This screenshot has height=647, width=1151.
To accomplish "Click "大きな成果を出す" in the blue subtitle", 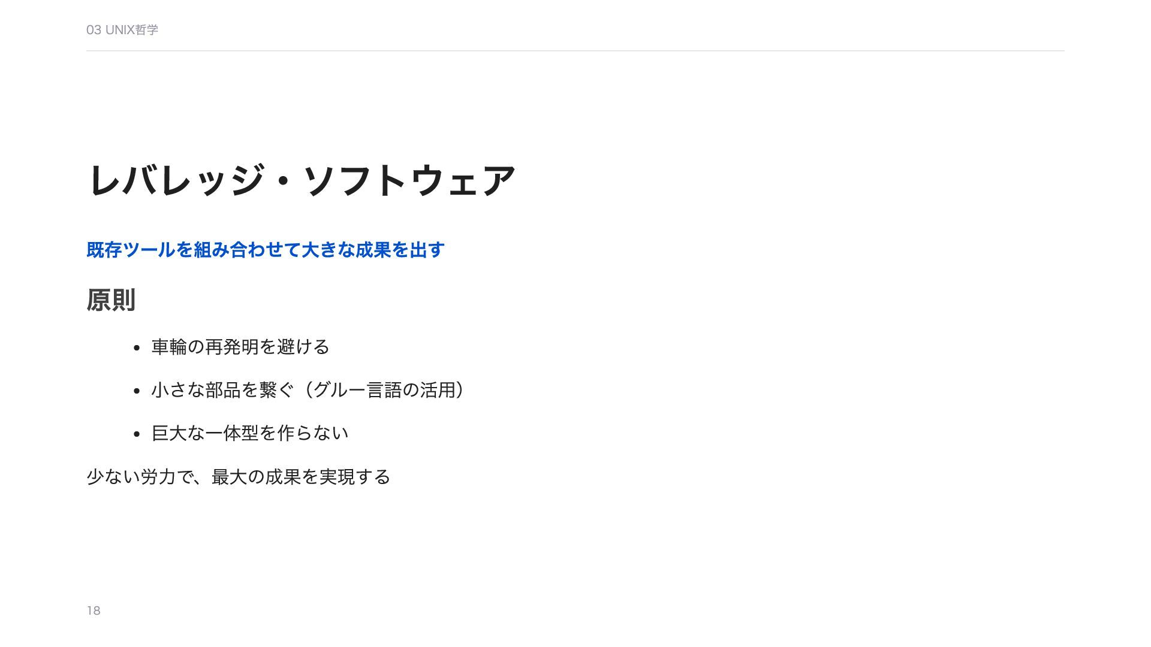I will (372, 250).
